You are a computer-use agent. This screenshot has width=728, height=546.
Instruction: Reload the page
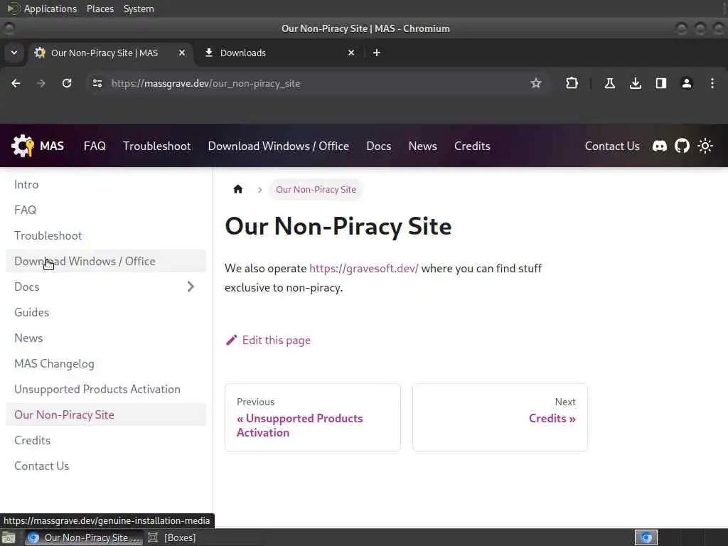click(67, 84)
